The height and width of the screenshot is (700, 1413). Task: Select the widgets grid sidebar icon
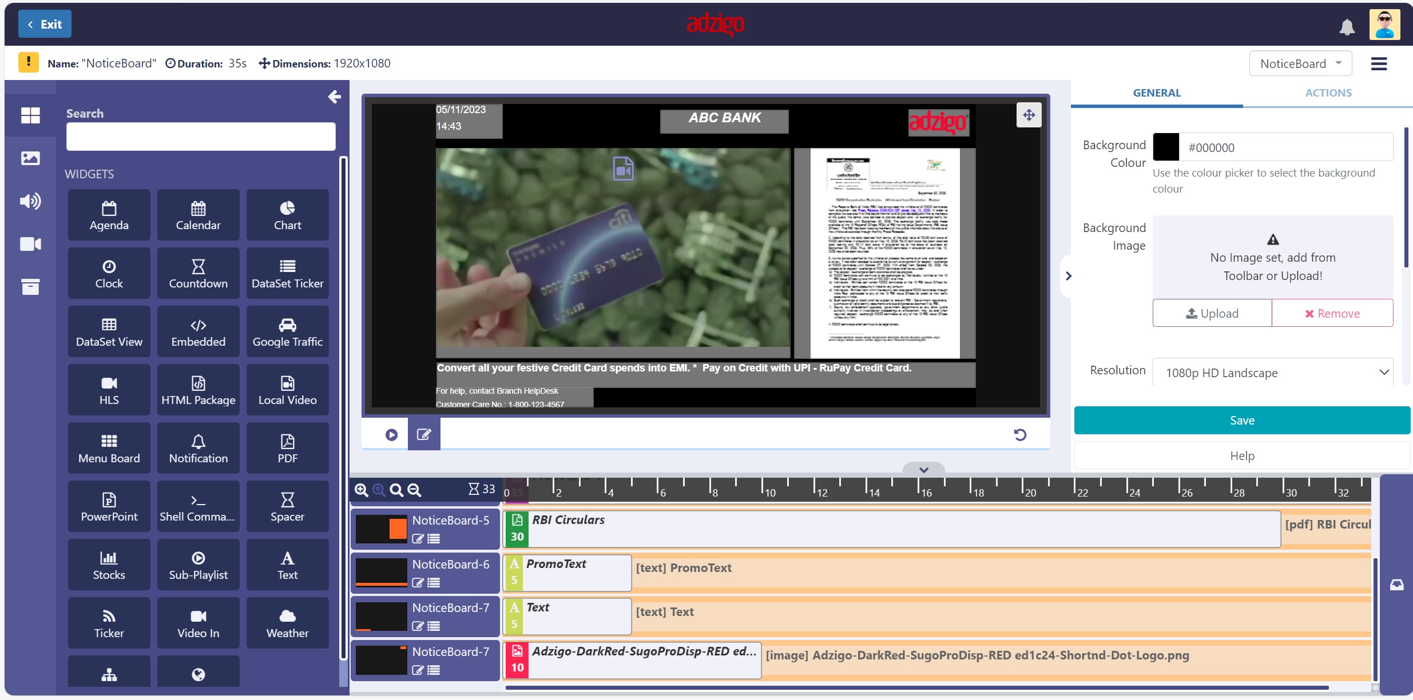(30, 115)
